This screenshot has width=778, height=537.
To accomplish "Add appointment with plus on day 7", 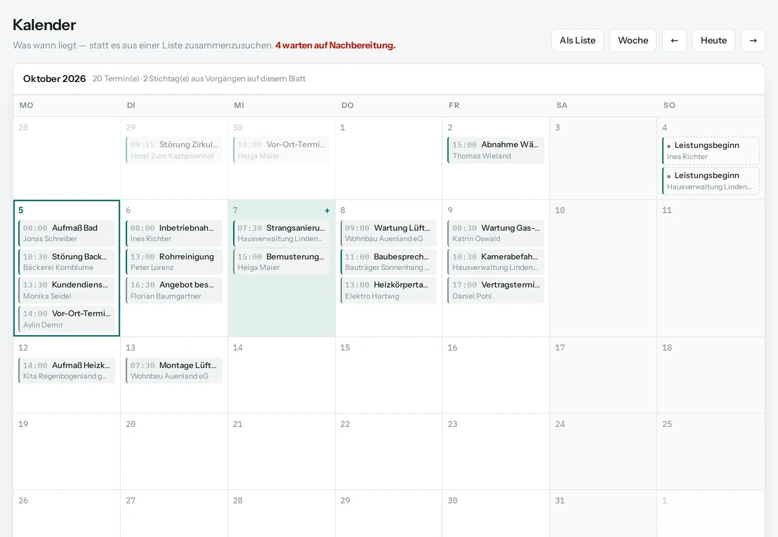I will coord(327,210).
